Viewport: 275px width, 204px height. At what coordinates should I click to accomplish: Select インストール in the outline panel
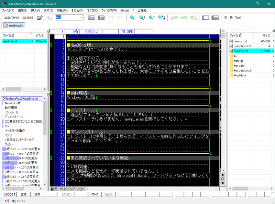11,112
